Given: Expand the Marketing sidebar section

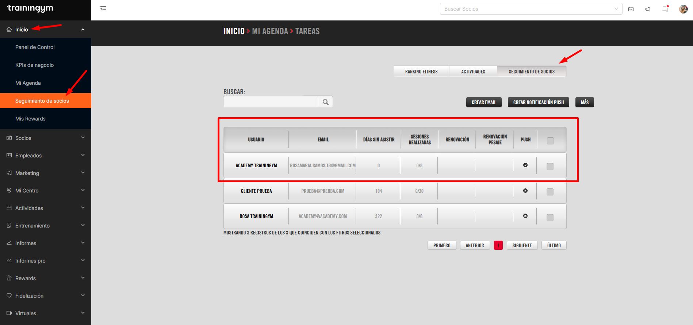Looking at the screenshot, I should pyautogui.click(x=46, y=173).
